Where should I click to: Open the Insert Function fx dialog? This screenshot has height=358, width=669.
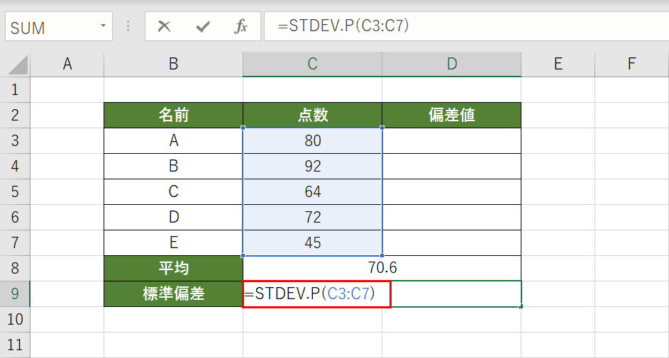point(241,27)
